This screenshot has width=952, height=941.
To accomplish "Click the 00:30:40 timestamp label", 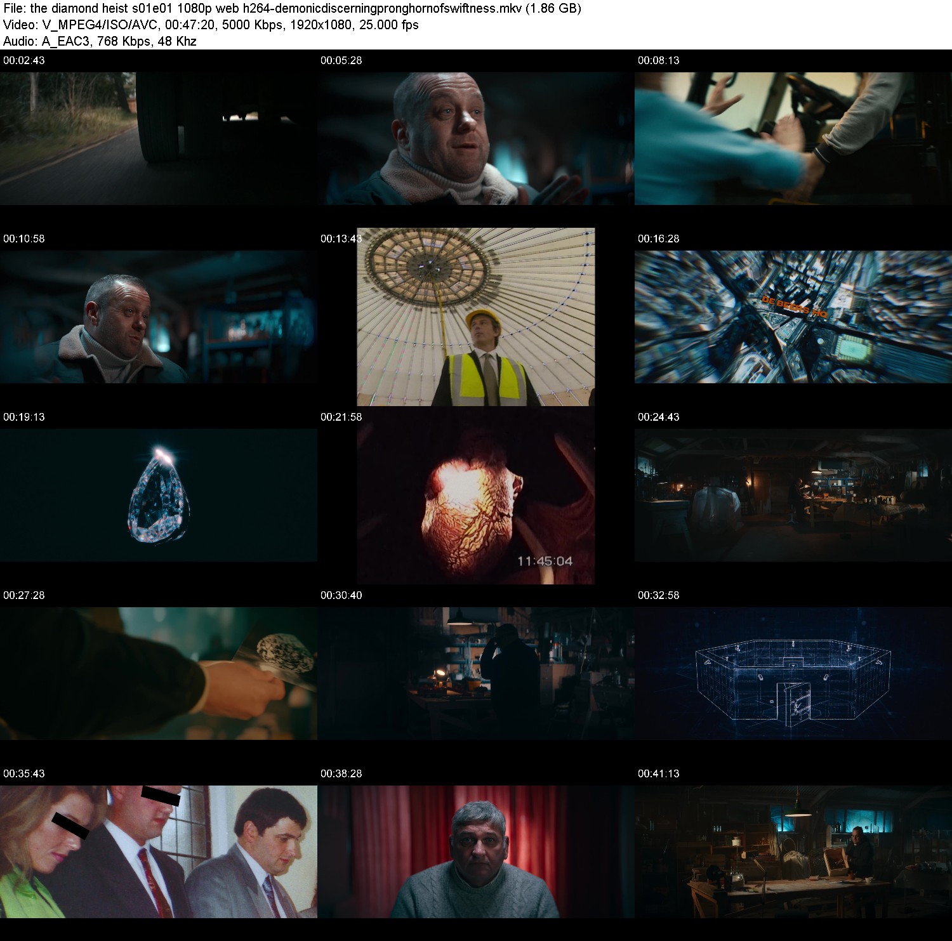I will point(341,595).
